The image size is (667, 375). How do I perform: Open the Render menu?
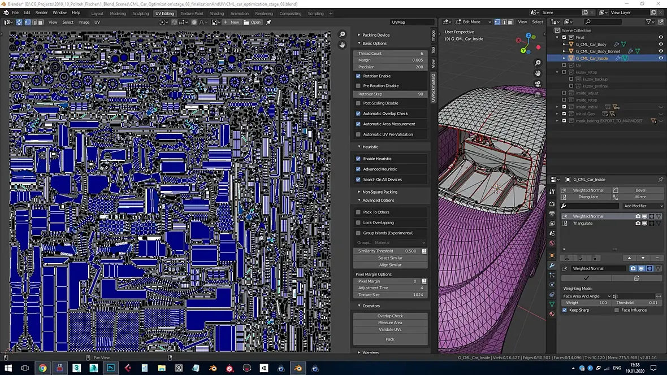[x=41, y=12]
